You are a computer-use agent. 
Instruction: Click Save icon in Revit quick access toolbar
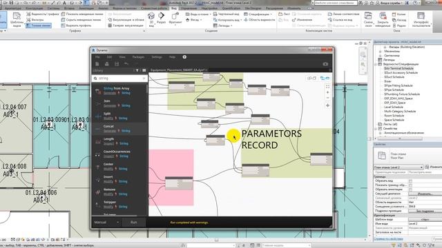pos(11,3)
